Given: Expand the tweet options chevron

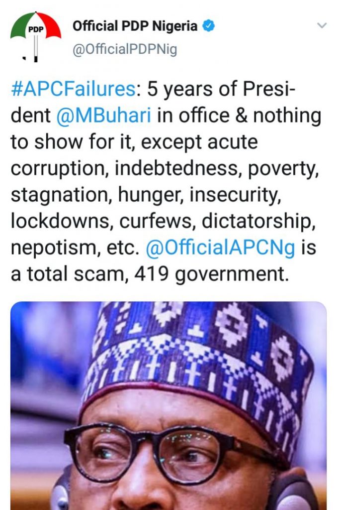Looking at the screenshot, I should [322, 25].
